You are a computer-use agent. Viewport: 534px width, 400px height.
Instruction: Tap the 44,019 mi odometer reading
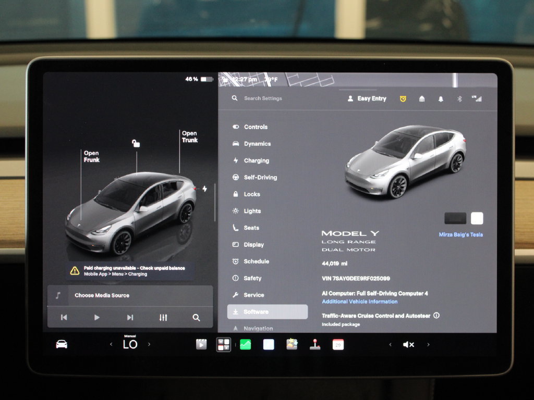334,263
